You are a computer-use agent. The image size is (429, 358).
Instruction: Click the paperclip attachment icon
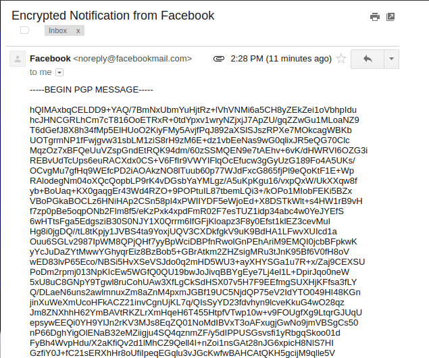coord(218,59)
